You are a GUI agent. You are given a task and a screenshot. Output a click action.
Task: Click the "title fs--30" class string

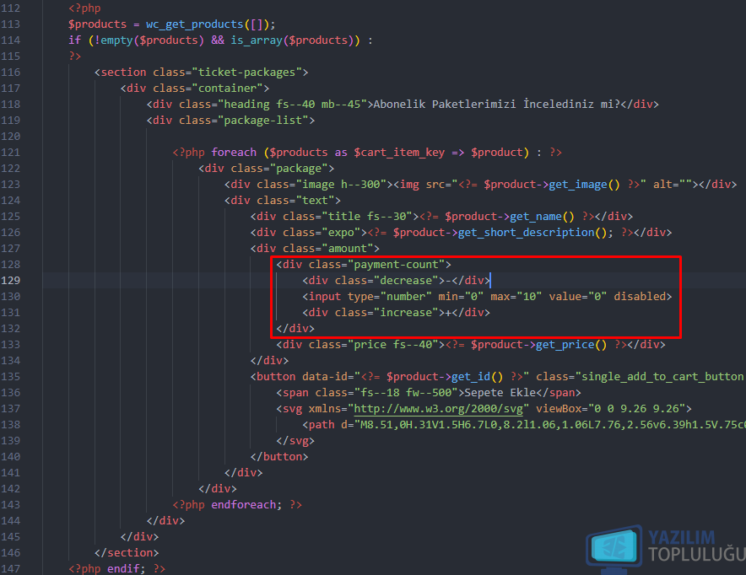tap(367, 216)
